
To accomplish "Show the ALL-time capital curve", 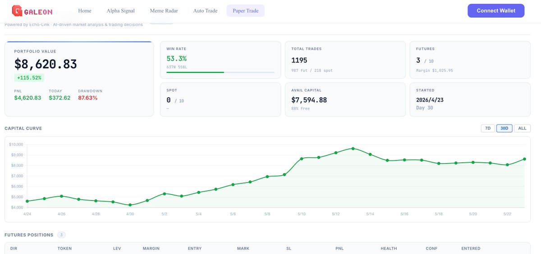I will click(x=522, y=128).
